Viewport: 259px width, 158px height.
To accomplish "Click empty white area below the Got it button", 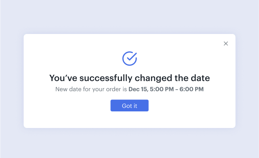I will click(x=129, y=120).
